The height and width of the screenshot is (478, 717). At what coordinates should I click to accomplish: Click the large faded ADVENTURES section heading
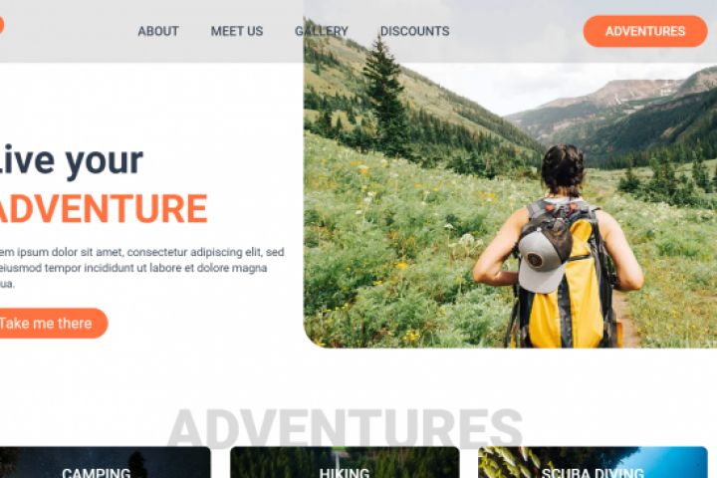(346, 428)
